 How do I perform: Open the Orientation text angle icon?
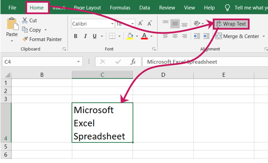pos(197,23)
